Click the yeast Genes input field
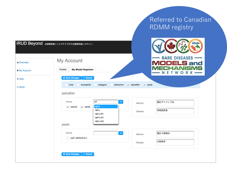This screenshot has width=227, height=170. click(106, 133)
